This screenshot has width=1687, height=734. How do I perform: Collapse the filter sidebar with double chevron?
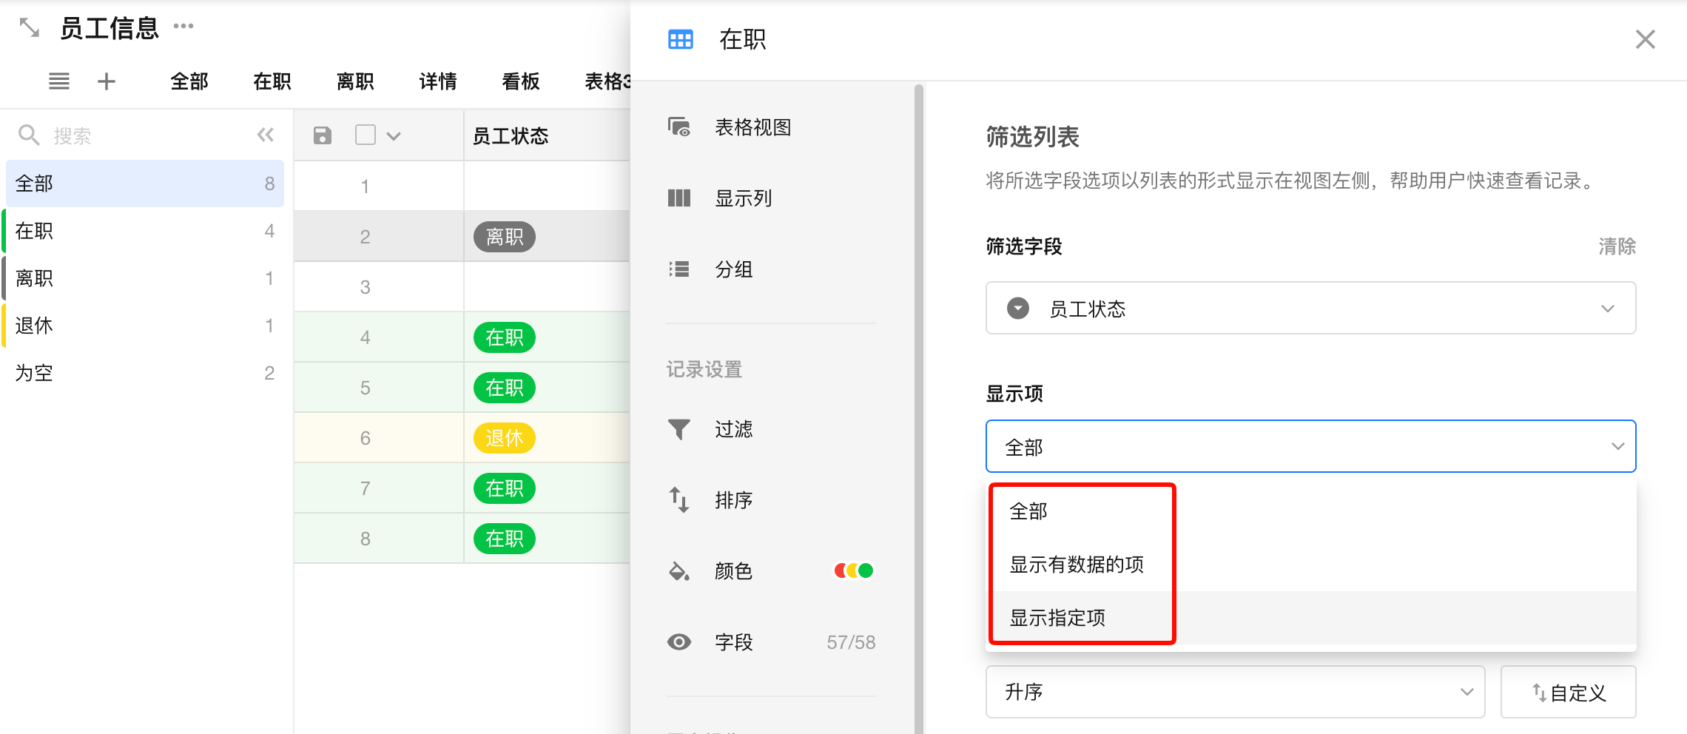pos(266,135)
